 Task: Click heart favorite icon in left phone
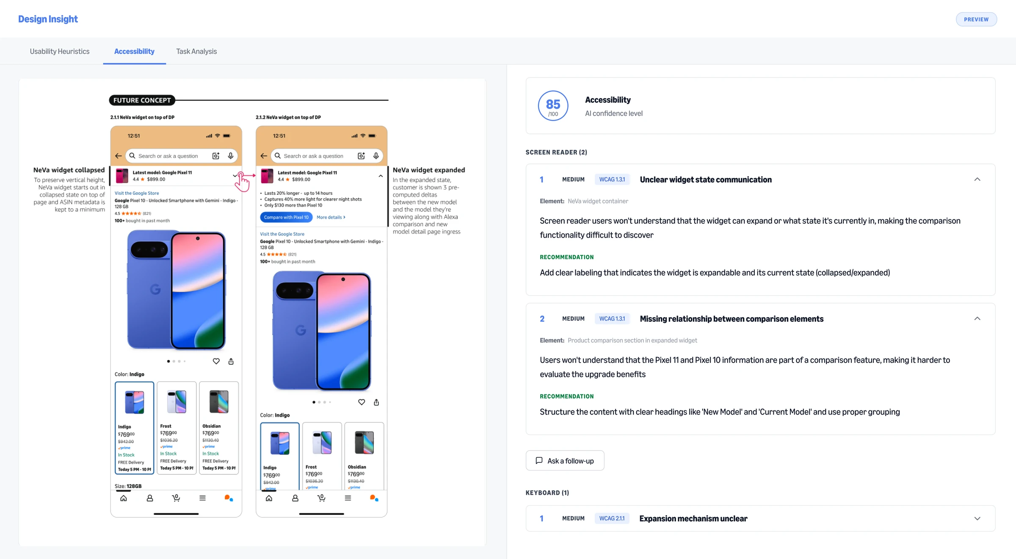(216, 361)
